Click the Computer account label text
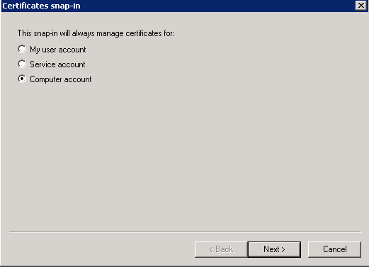Screen dimensions: 369x267 tap(61, 79)
